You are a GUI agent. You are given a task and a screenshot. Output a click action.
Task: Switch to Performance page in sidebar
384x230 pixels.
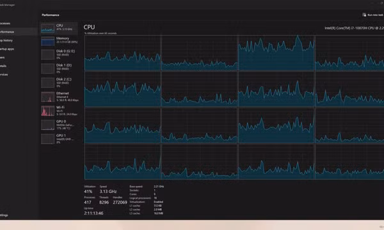(7, 32)
